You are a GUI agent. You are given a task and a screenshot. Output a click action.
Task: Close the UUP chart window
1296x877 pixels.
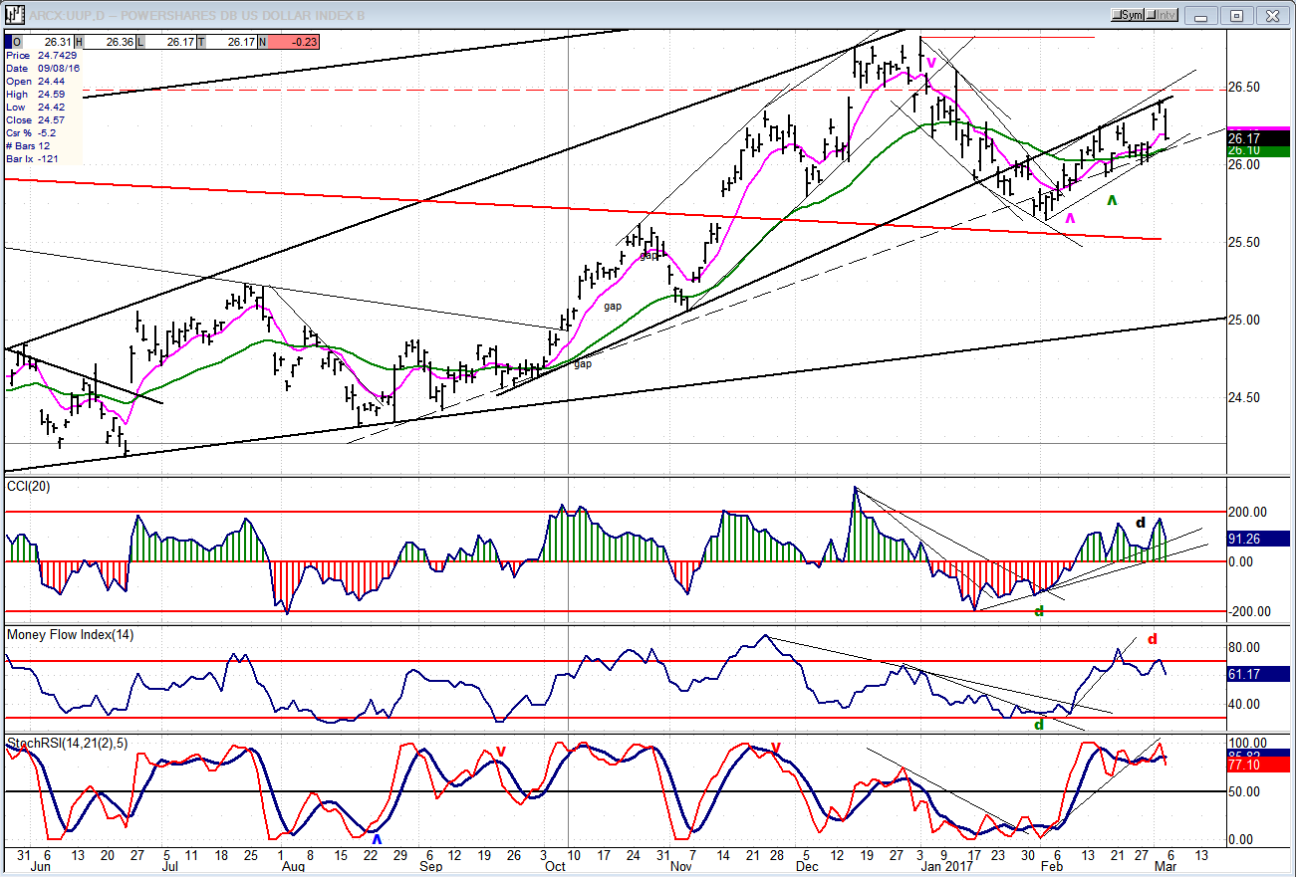tap(1271, 15)
